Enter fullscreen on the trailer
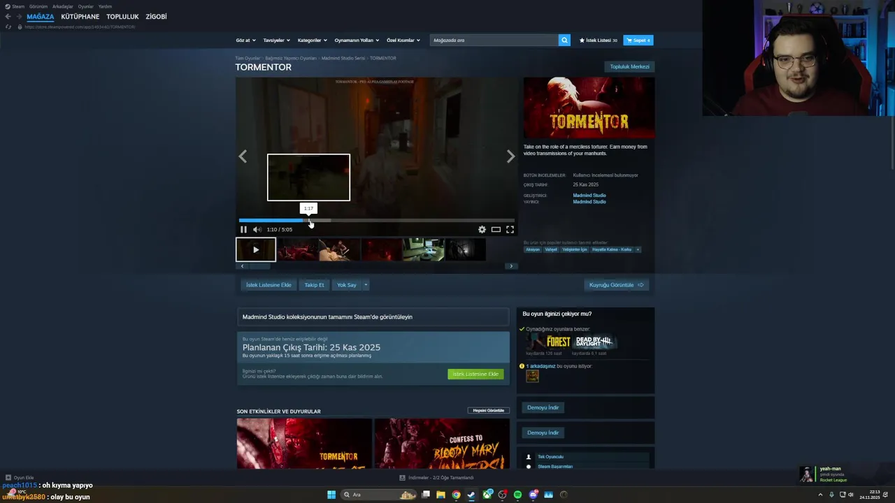Image resolution: width=895 pixels, height=503 pixels. [x=510, y=229]
